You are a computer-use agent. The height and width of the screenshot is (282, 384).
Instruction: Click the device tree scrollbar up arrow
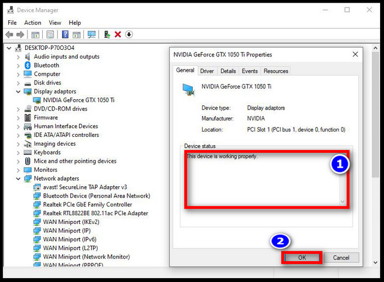point(375,48)
